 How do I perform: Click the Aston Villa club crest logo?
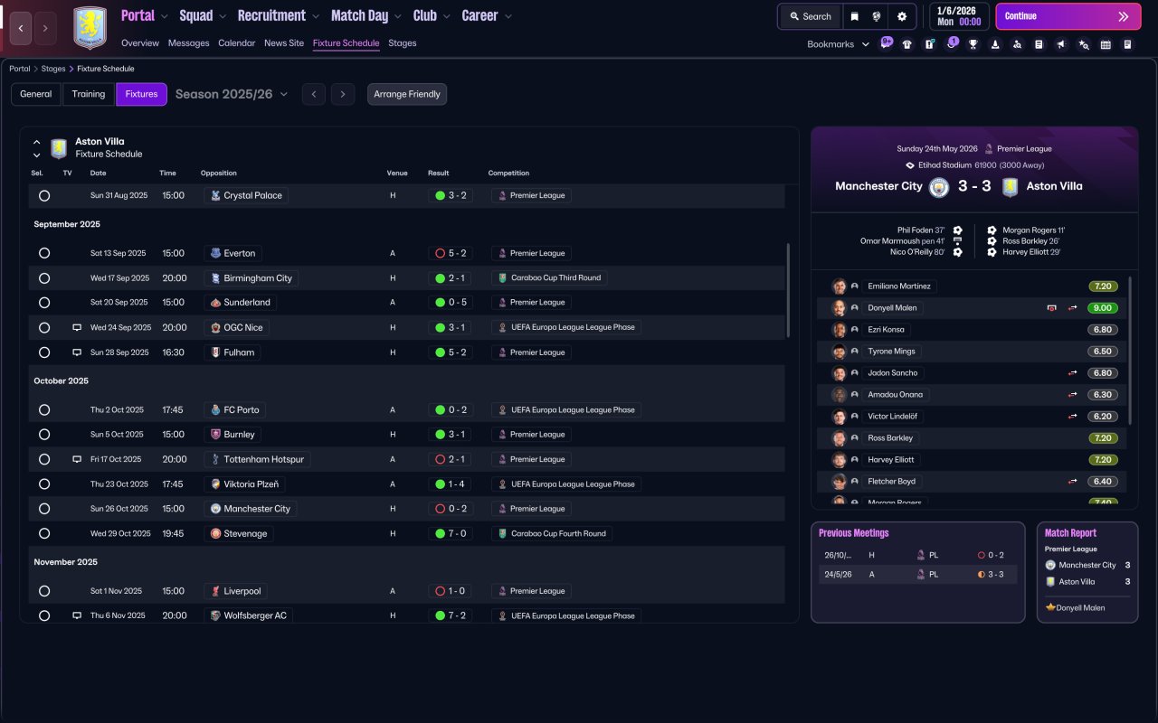(x=90, y=28)
